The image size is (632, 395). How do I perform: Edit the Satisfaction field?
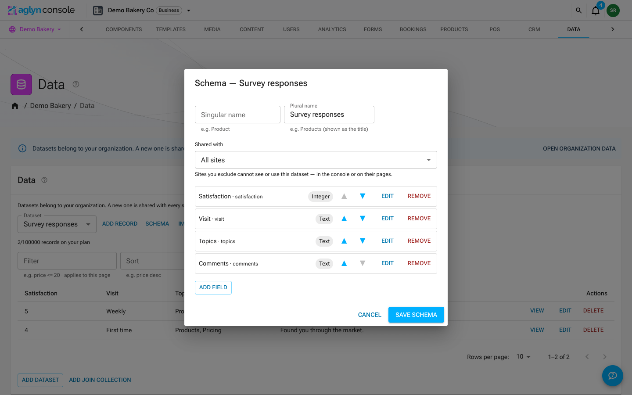[x=388, y=196]
